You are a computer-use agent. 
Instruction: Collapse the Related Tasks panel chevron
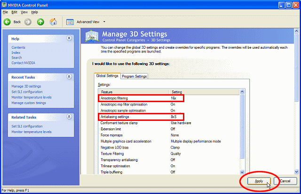(x=69, y=117)
